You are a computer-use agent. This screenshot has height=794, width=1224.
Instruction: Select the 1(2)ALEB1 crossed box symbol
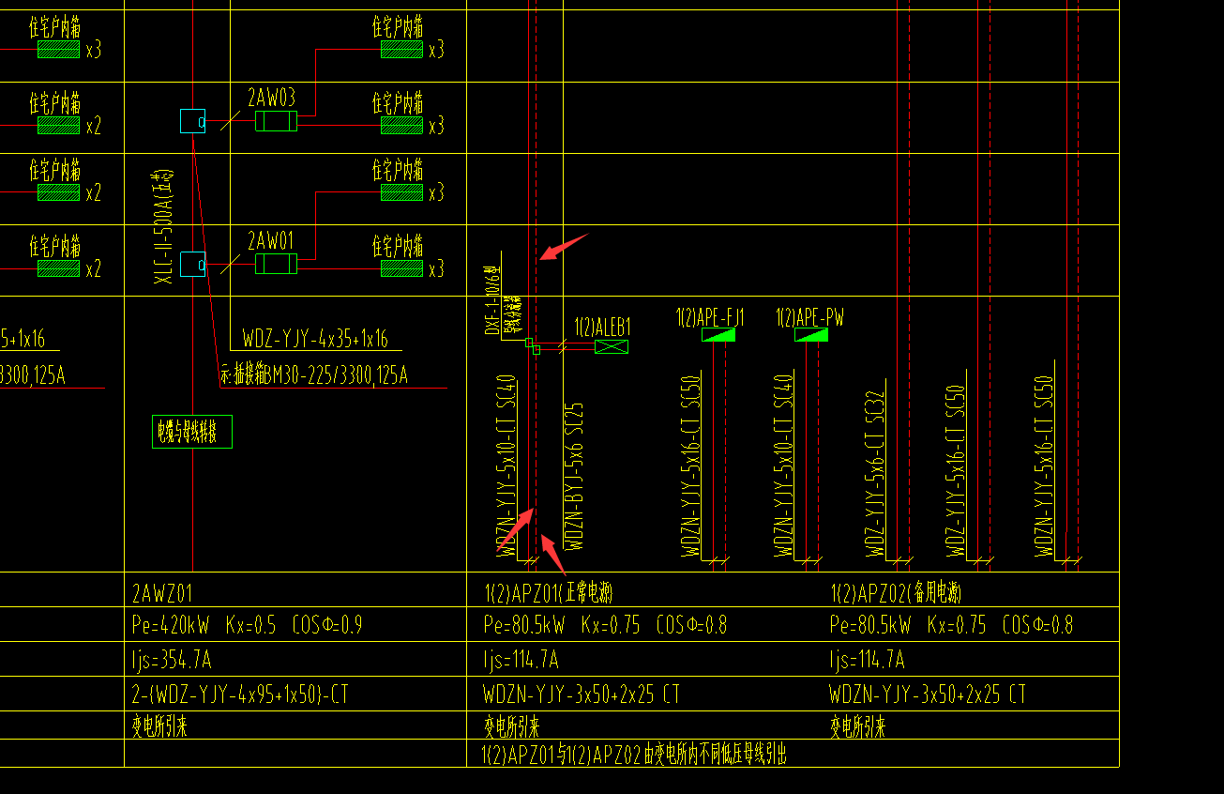tap(612, 347)
